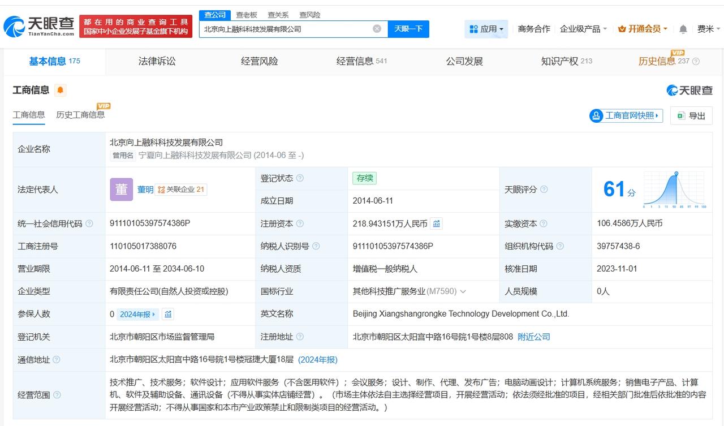Switch to the 知识产权 213 tab
724x426 pixels.
coord(566,61)
